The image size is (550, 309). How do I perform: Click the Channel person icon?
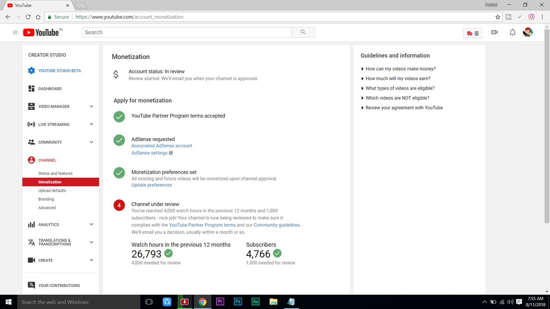coord(31,160)
